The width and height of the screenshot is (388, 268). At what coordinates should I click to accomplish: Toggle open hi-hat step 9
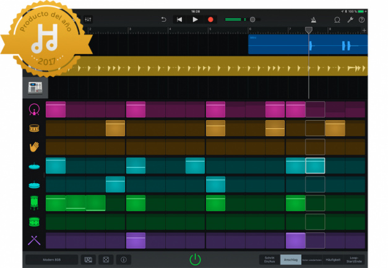pyautogui.click(x=215, y=184)
